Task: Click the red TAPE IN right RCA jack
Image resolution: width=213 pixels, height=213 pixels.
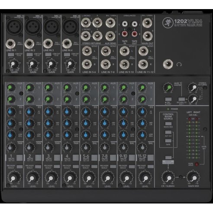Action: pos(125,34)
